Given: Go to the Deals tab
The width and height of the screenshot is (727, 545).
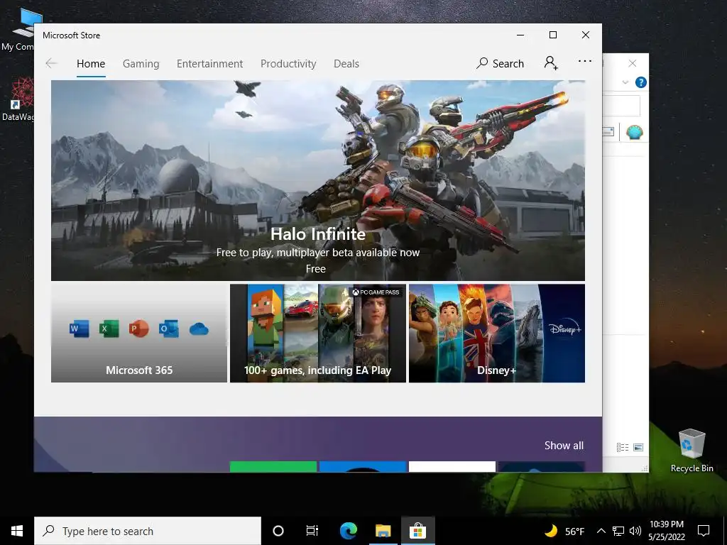Looking at the screenshot, I should (346, 64).
